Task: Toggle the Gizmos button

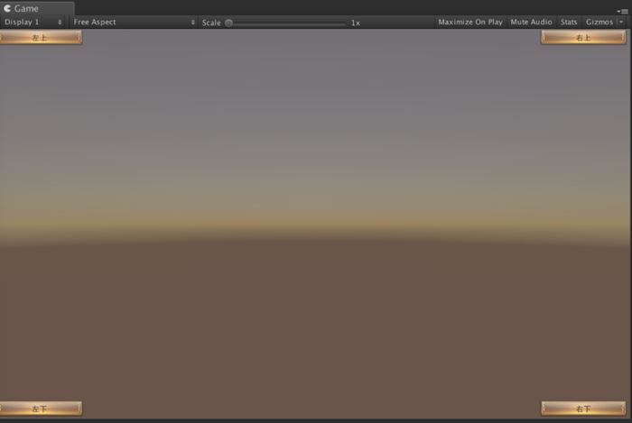Action: (599, 22)
